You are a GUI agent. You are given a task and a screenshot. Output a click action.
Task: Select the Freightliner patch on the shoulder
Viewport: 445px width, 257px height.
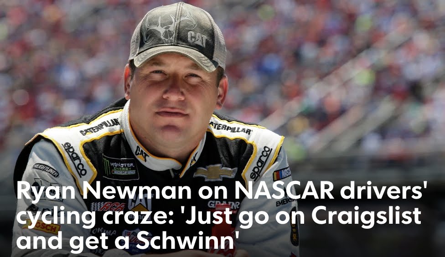(x=46, y=170)
